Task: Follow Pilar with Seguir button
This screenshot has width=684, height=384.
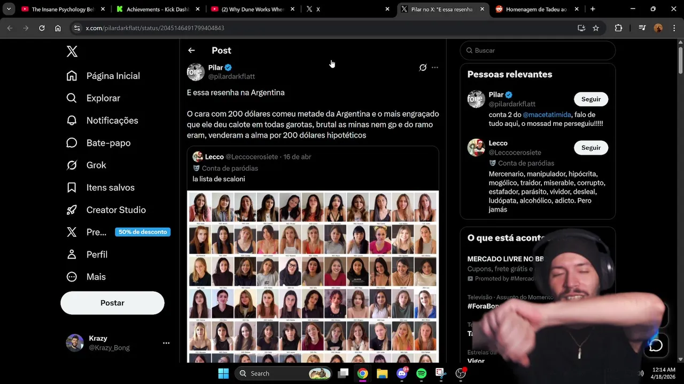Action: tap(591, 99)
